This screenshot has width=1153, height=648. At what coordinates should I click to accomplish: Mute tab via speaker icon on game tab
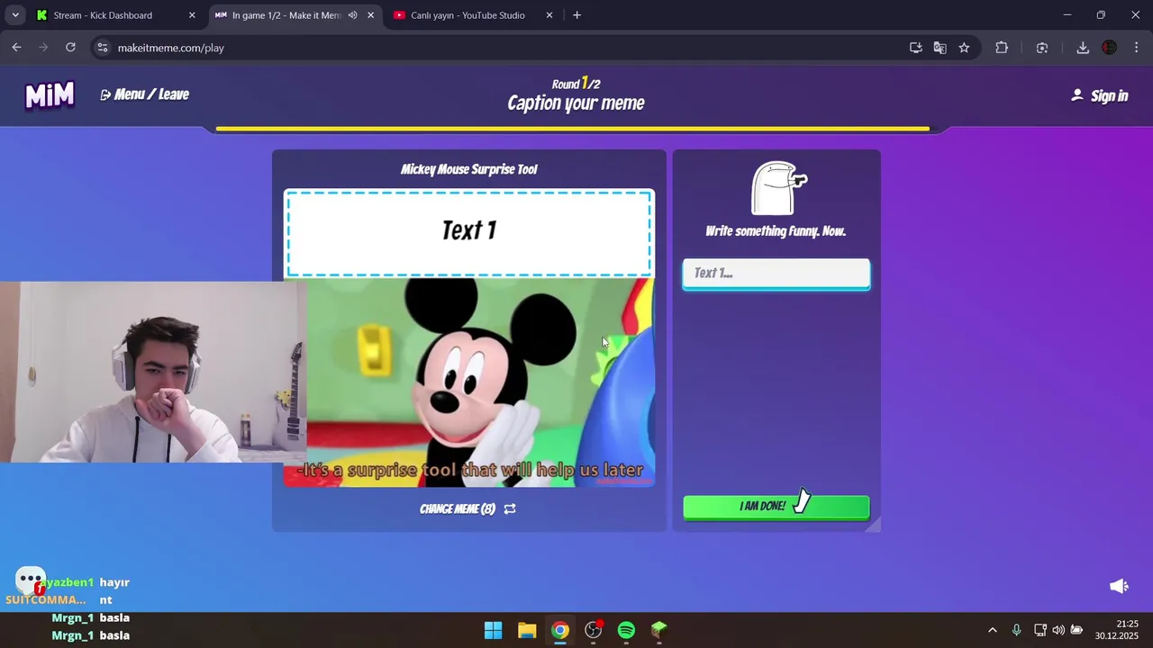coord(352,15)
